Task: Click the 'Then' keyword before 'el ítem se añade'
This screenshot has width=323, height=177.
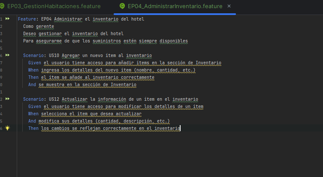Action: click(33, 78)
